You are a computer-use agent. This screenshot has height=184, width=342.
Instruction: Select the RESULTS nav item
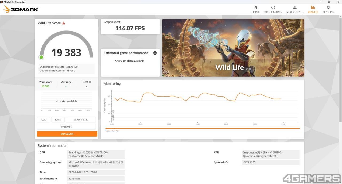[313, 9]
